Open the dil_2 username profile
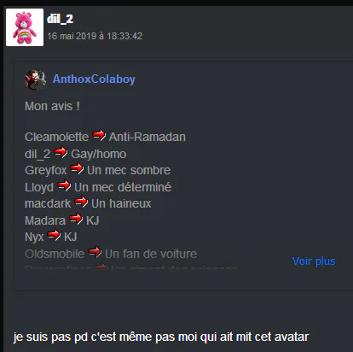The height and width of the screenshot is (352, 353). [x=60, y=19]
